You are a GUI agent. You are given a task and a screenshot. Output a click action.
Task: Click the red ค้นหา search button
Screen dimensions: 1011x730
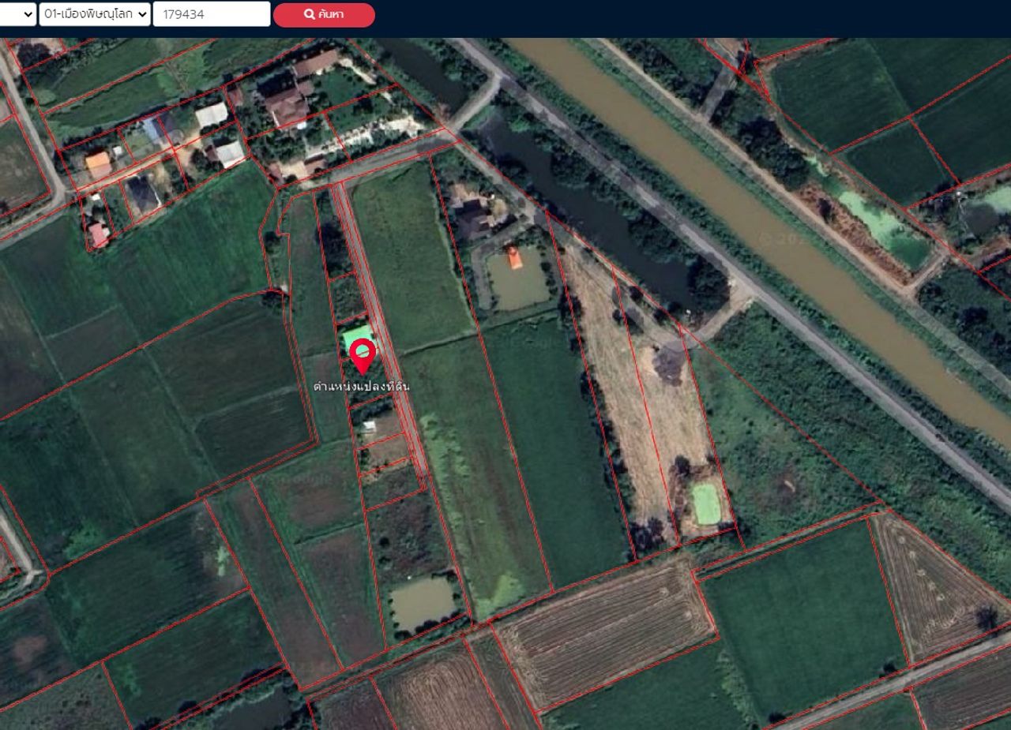click(324, 15)
